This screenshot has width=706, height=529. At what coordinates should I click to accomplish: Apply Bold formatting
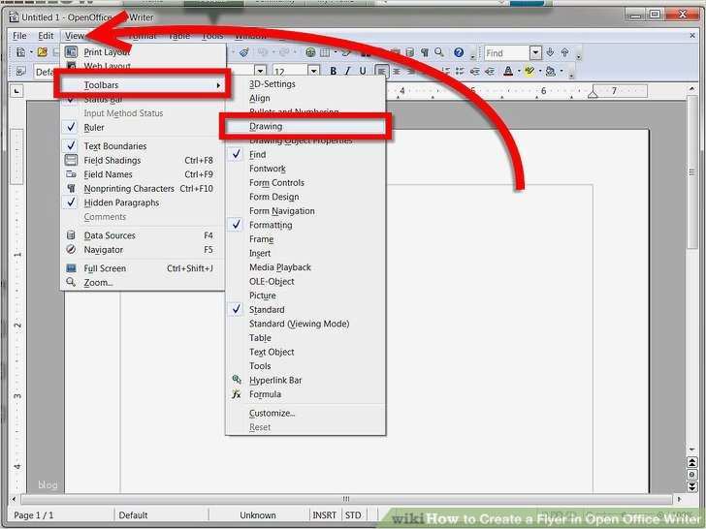coord(333,71)
